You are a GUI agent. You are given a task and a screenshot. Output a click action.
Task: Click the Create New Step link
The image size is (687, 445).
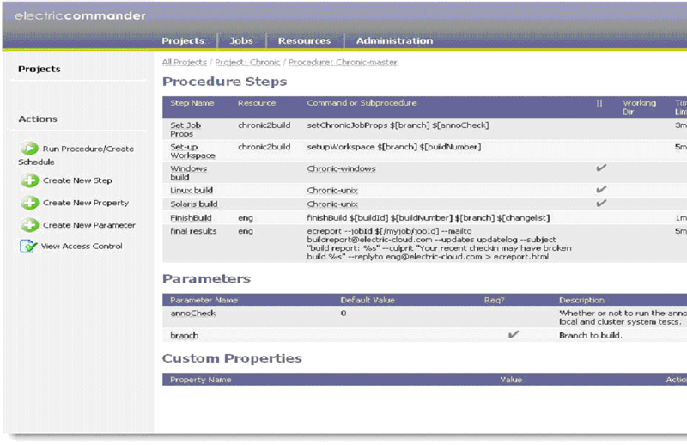coord(77,180)
